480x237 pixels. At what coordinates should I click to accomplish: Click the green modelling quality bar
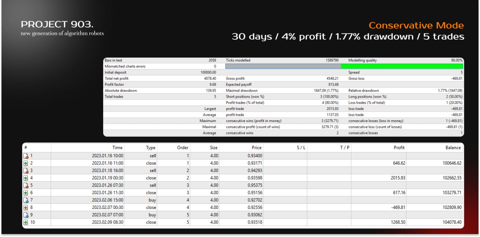(x=402, y=66)
